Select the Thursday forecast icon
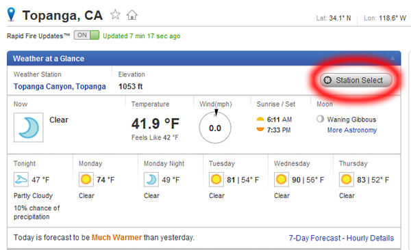This screenshot has height=250, width=411. [346, 180]
